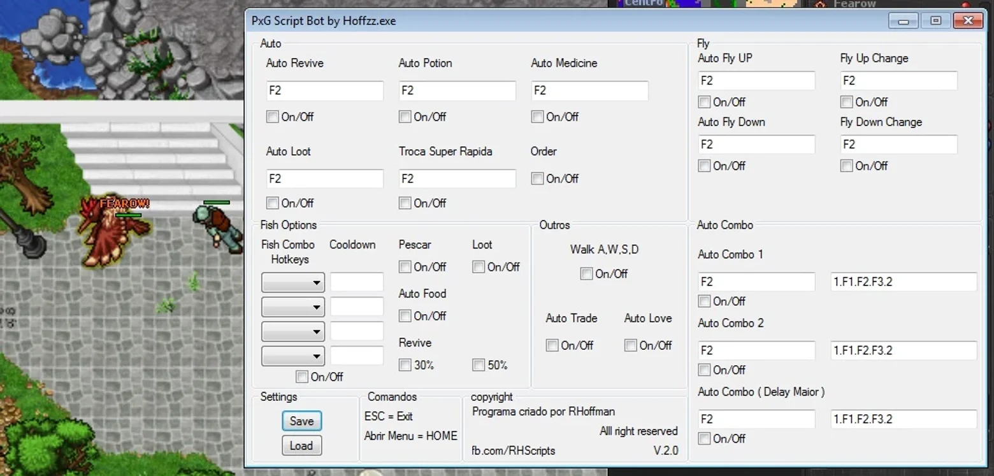Toggle the Auto Trade checkbox
This screenshot has height=476, width=994.
click(552, 345)
